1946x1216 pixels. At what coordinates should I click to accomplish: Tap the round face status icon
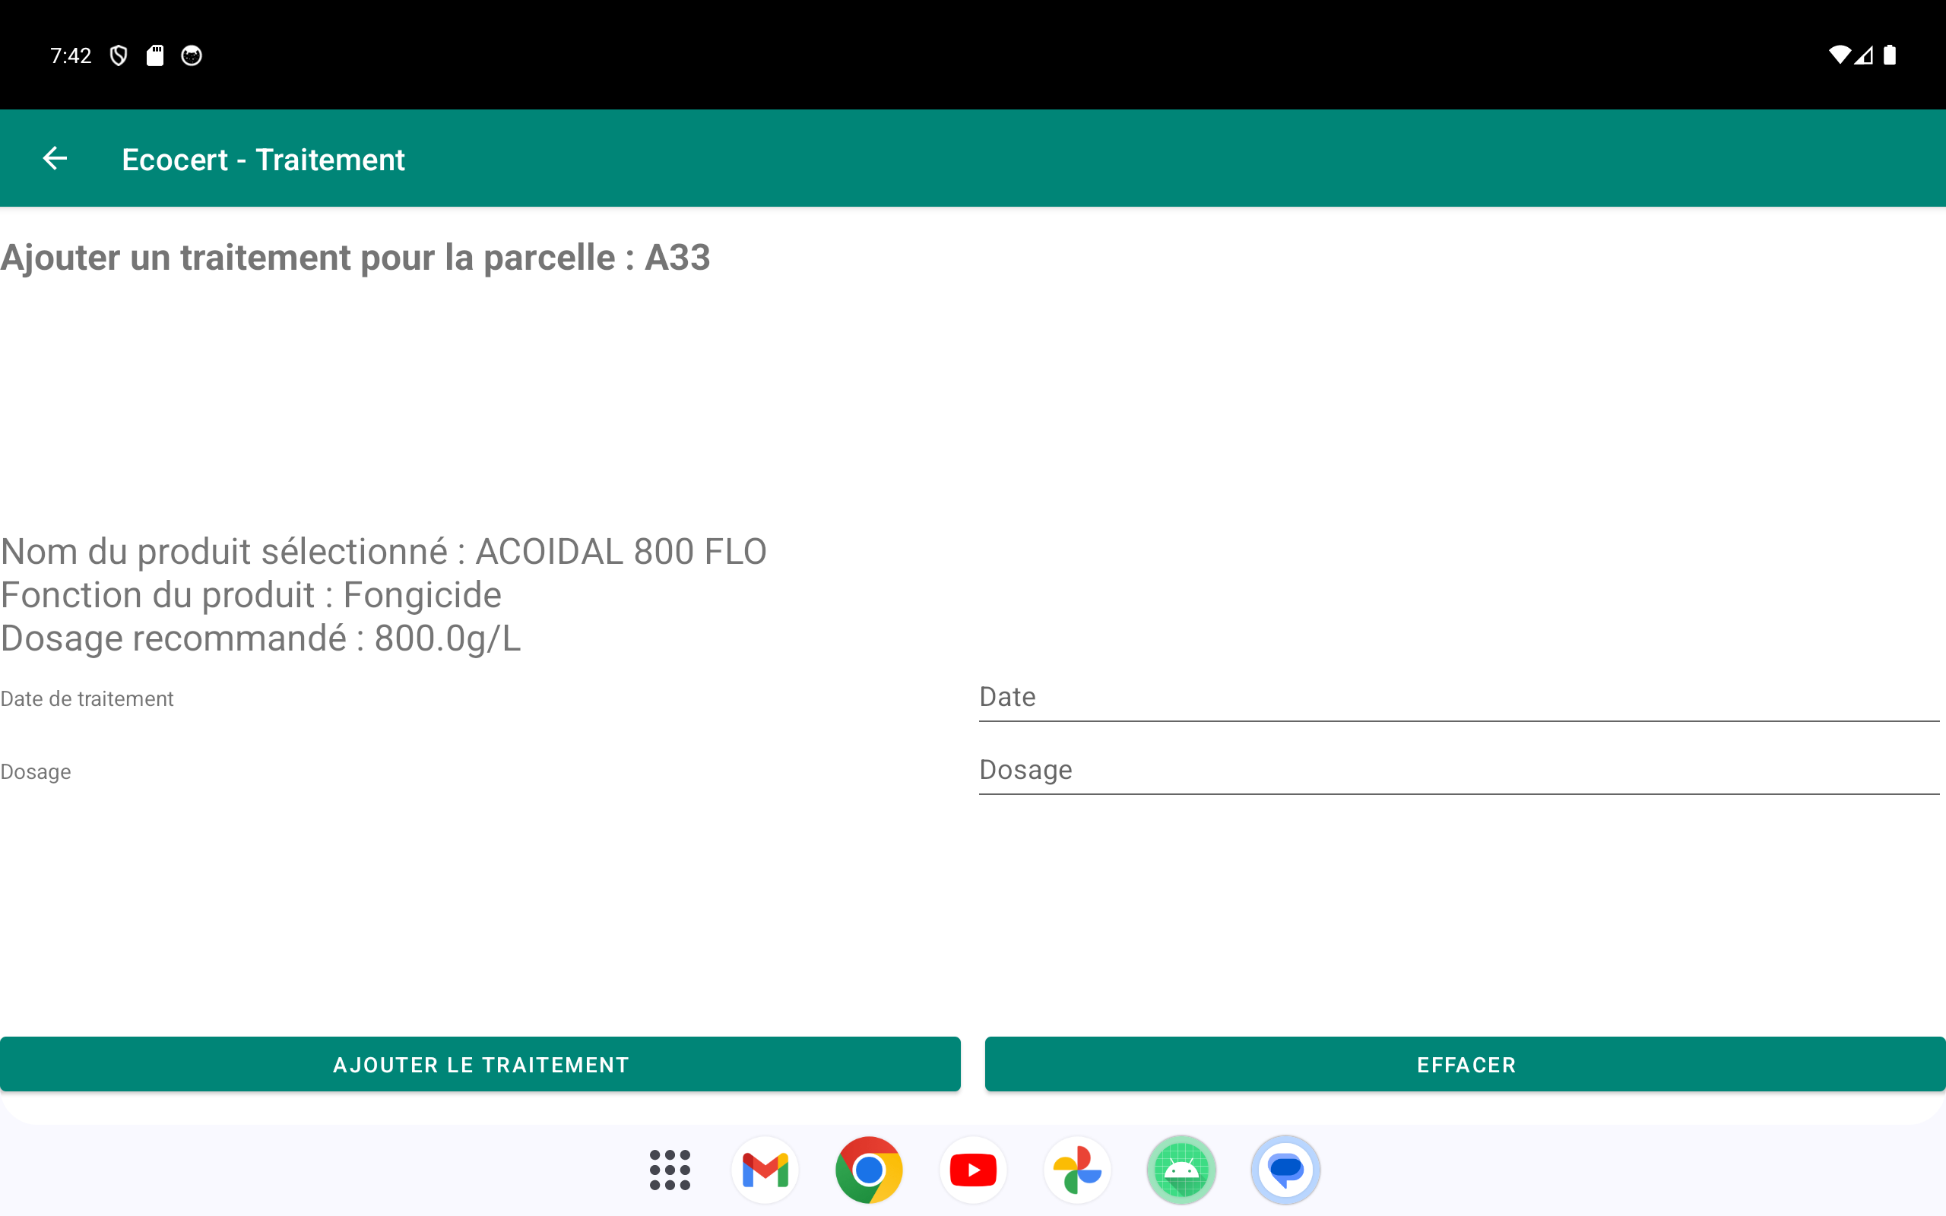[192, 55]
